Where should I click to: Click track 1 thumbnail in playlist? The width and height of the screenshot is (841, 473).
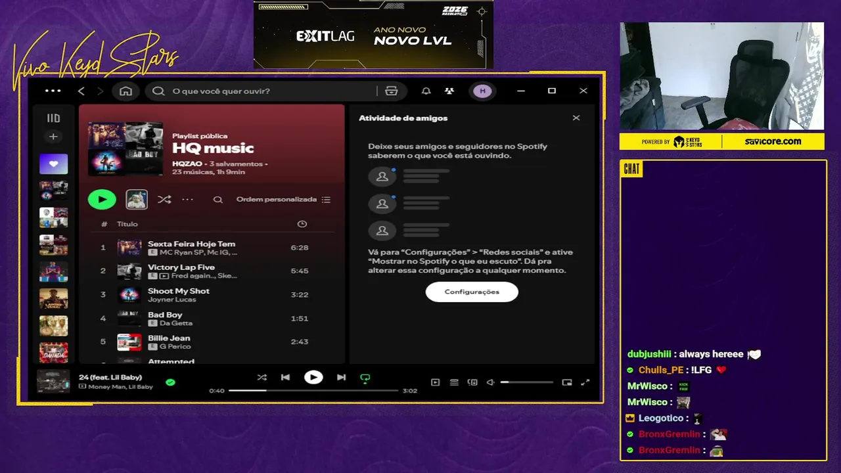click(129, 248)
